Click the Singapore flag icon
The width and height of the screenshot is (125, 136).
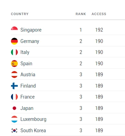coord(14,29)
